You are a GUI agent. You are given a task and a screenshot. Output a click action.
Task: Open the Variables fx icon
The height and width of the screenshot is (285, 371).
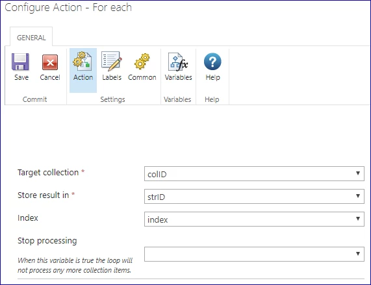(178, 62)
